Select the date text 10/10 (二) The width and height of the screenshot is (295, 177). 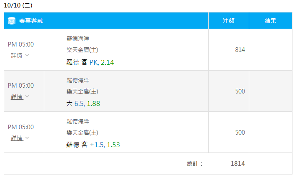[18, 5]
